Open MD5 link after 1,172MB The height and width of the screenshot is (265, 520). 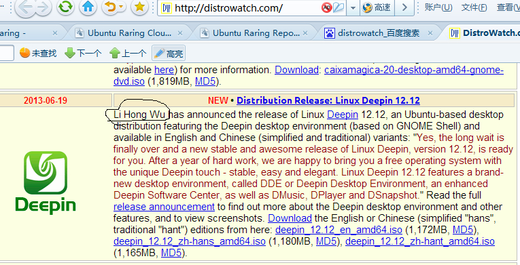(x=463, y=230)
